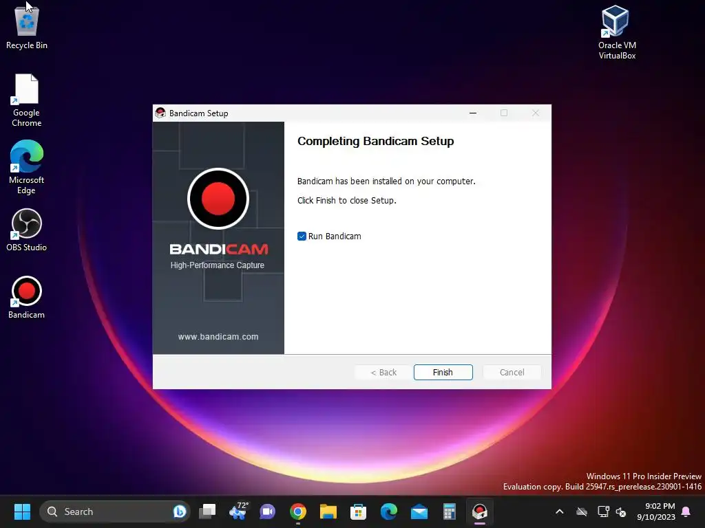
Task: Click the Cancel button in Setup
Action: point(512,372)
